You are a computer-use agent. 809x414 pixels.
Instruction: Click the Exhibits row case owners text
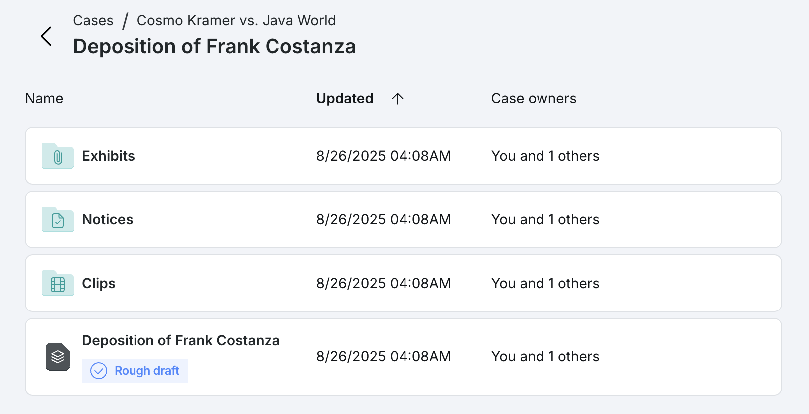point(545,156)
